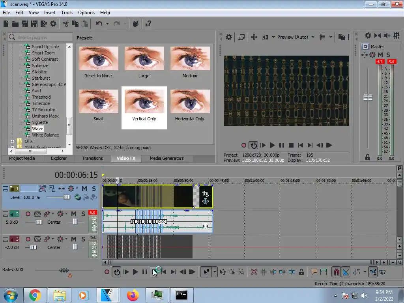The width and height of the screenshot is (404, 303).
Task: Click the Event Pan/Crop icon on video clip
Action: tap(205, 194)
